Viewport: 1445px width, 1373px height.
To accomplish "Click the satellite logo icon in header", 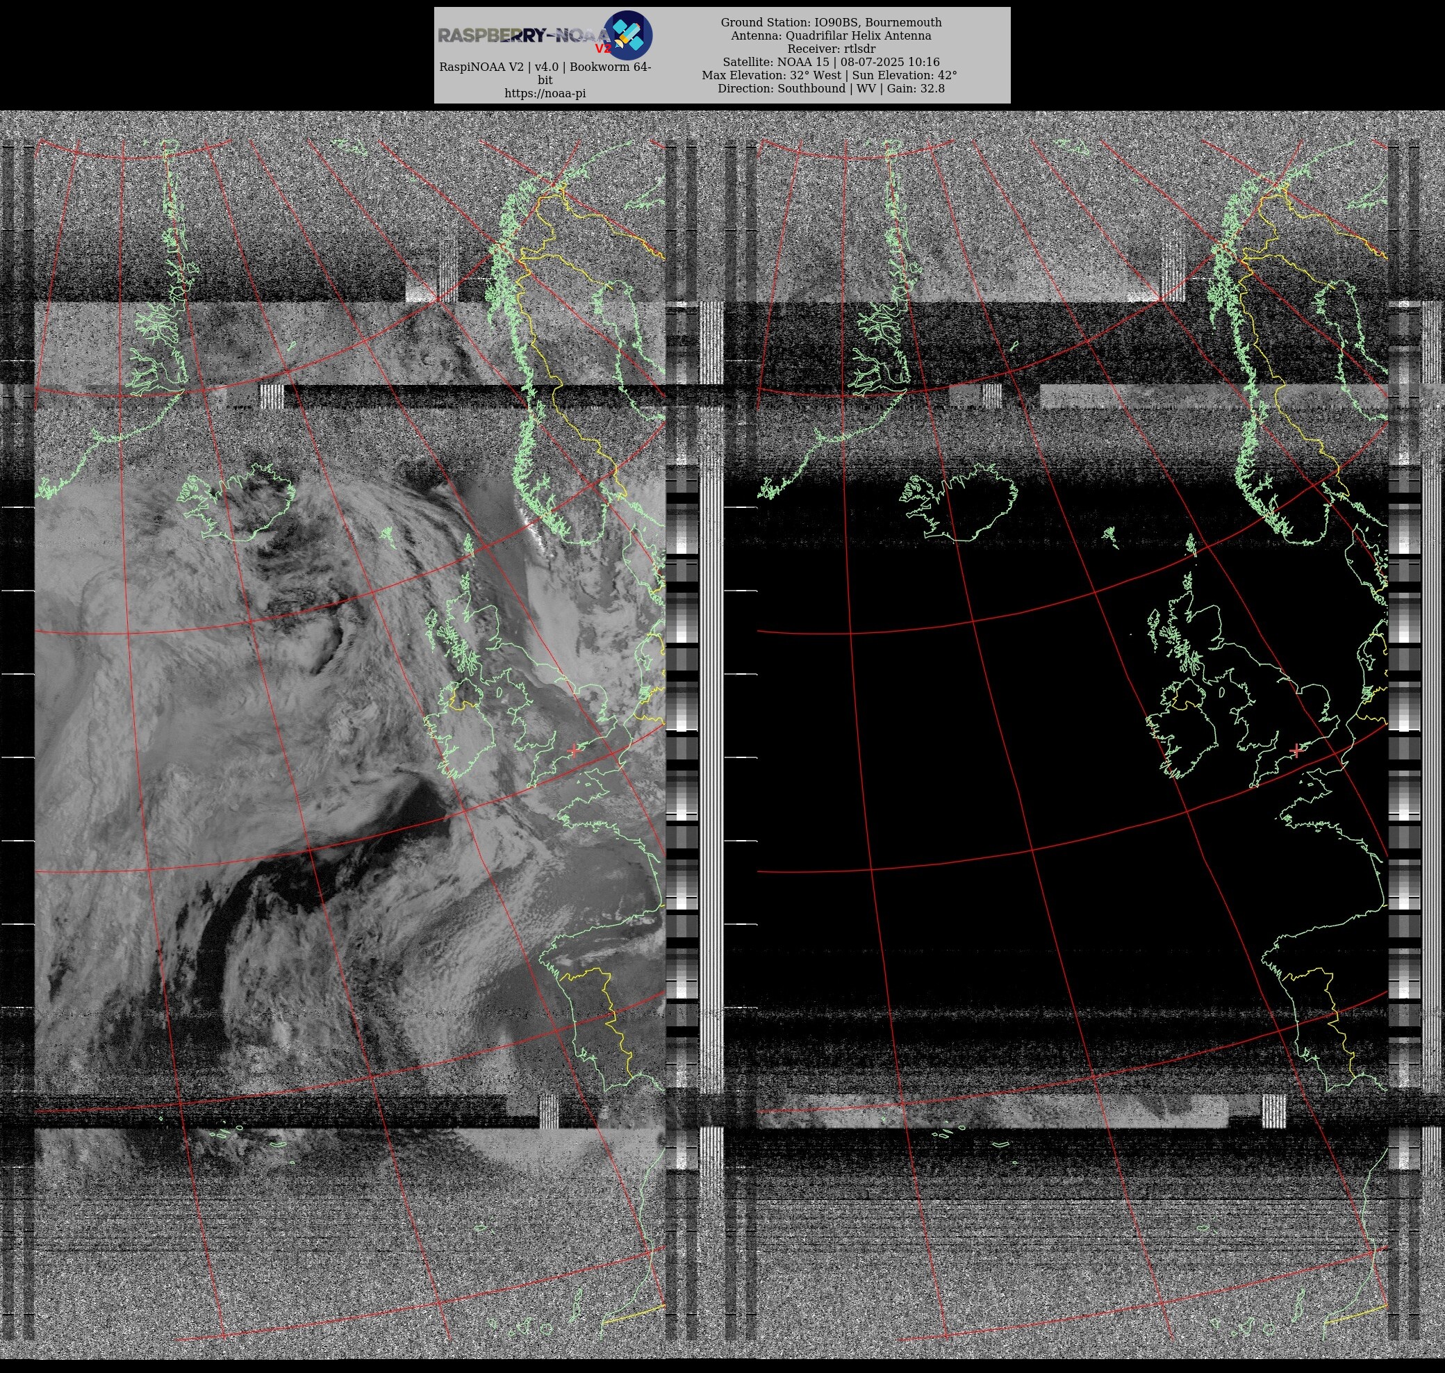I will [x=628, y=35].
